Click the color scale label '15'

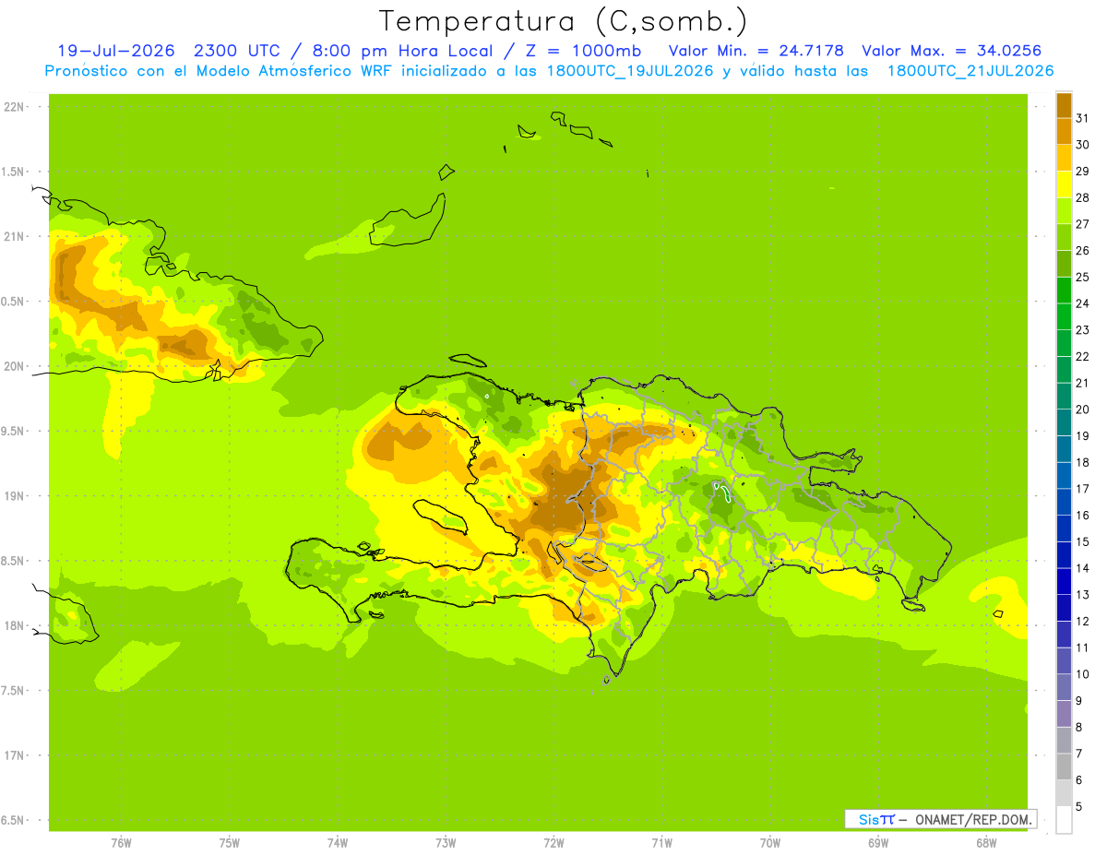click(1082, 541)
